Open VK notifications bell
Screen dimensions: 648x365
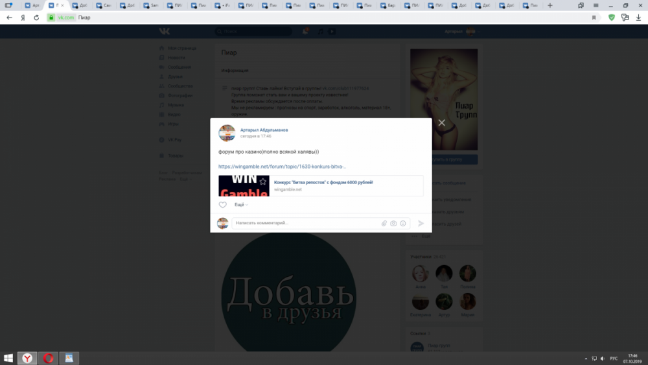tap(305, 31)
